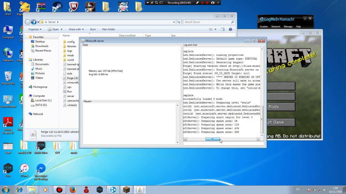Open the Control Panel desktop icon
The image size is (346, 194).
click(8, 102)
